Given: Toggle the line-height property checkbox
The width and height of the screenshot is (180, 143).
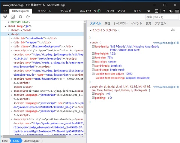Looking at the screenshot, I should coord(93,54).
